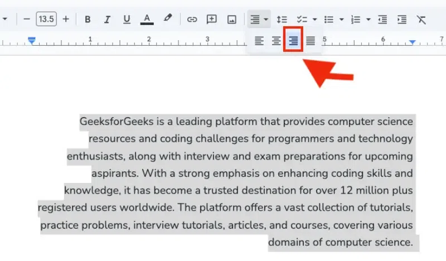Expand the bulleted list options arrow
The image size is (446, 261).
point(341,20)
